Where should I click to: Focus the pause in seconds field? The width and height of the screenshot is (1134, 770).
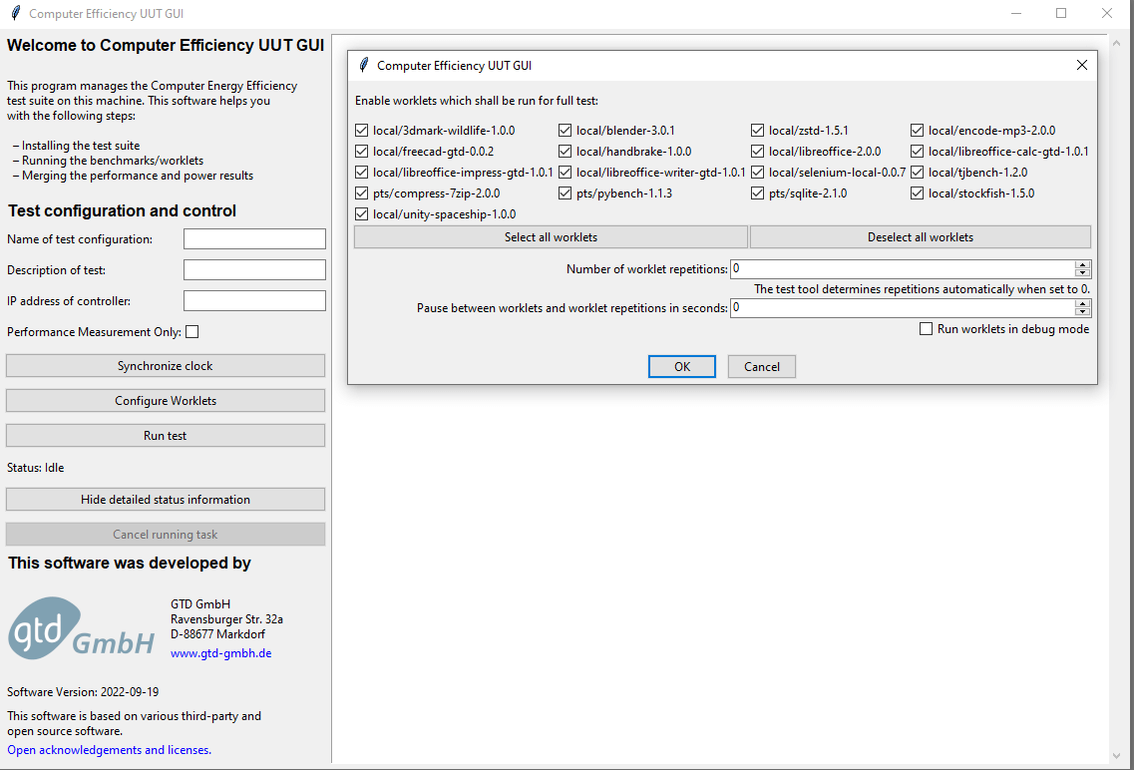coord(903,308)
